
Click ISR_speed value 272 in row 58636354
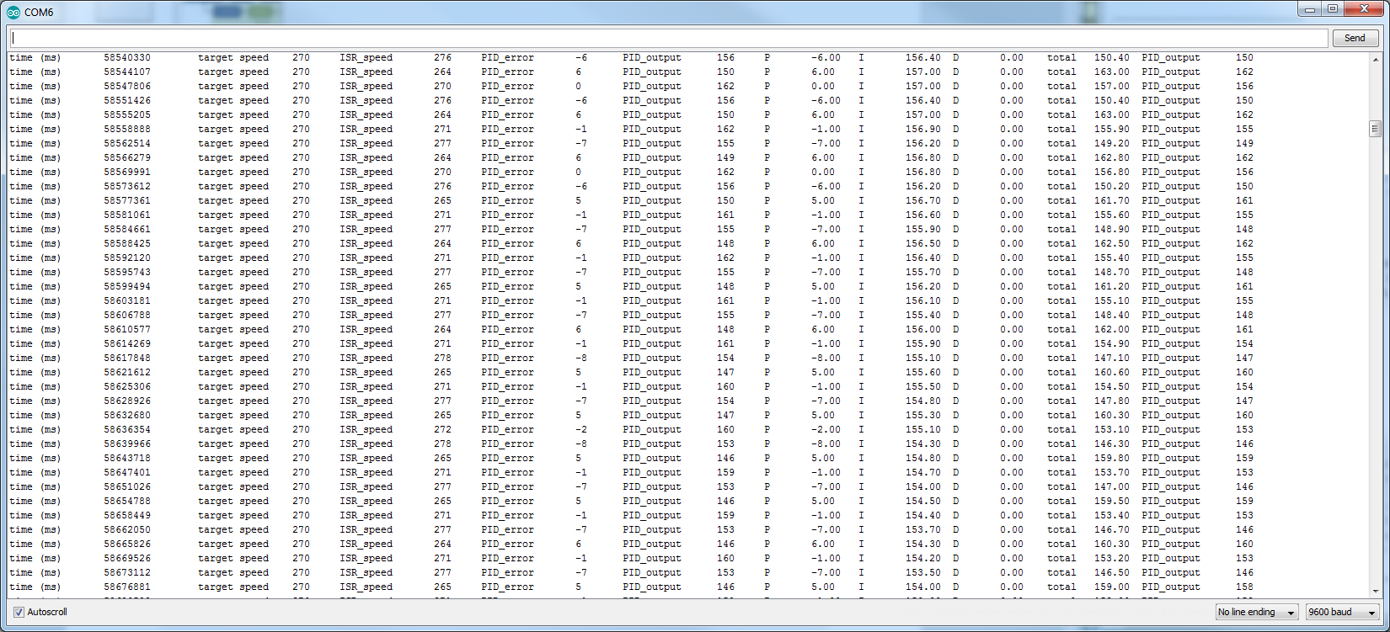[443, 429]
